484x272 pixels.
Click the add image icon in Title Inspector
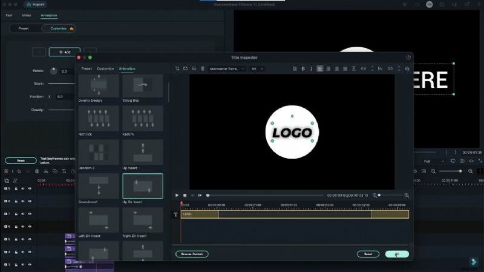194,68
